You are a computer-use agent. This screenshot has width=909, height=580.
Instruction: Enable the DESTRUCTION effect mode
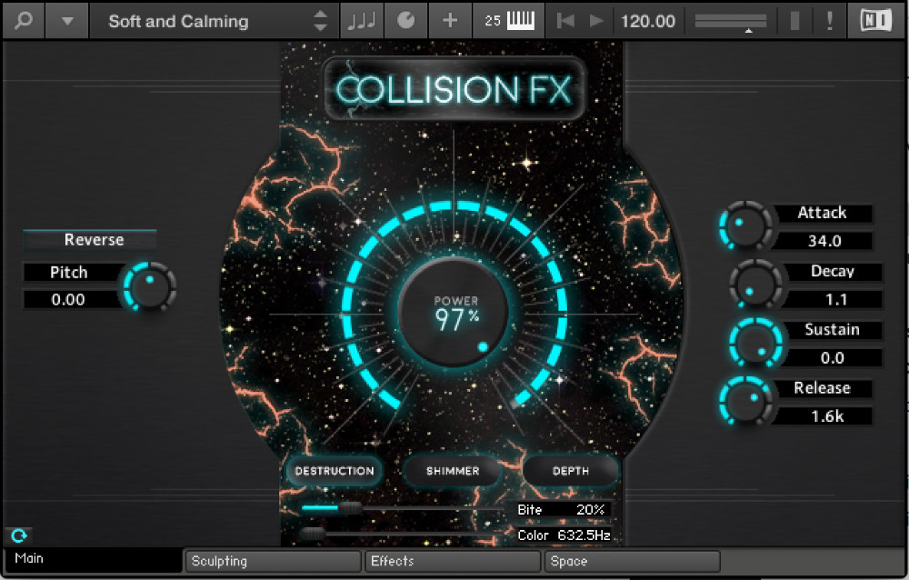pyautogui.click(x=334, y=471)
